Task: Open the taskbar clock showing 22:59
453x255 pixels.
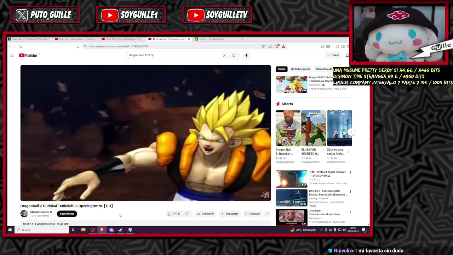Action: click(x=353, y=230)
